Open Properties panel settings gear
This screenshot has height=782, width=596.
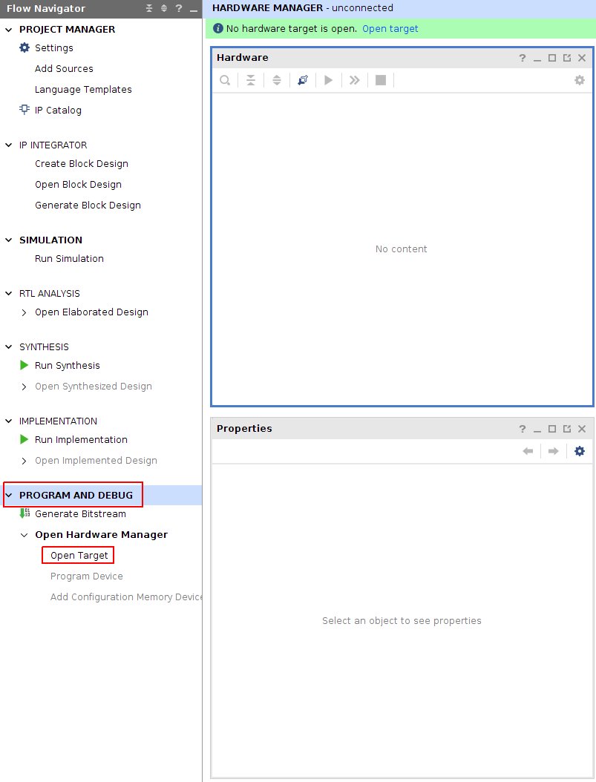(x=580, y=451)
